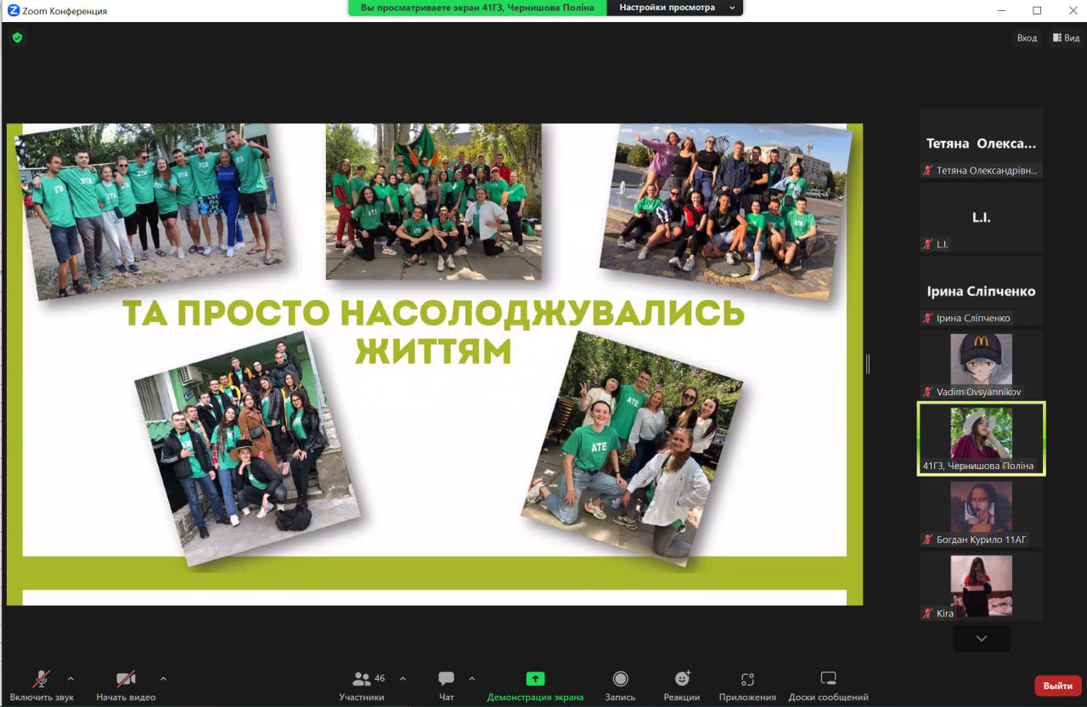Leave the meeting with Выйти button

click(1057, 686)
